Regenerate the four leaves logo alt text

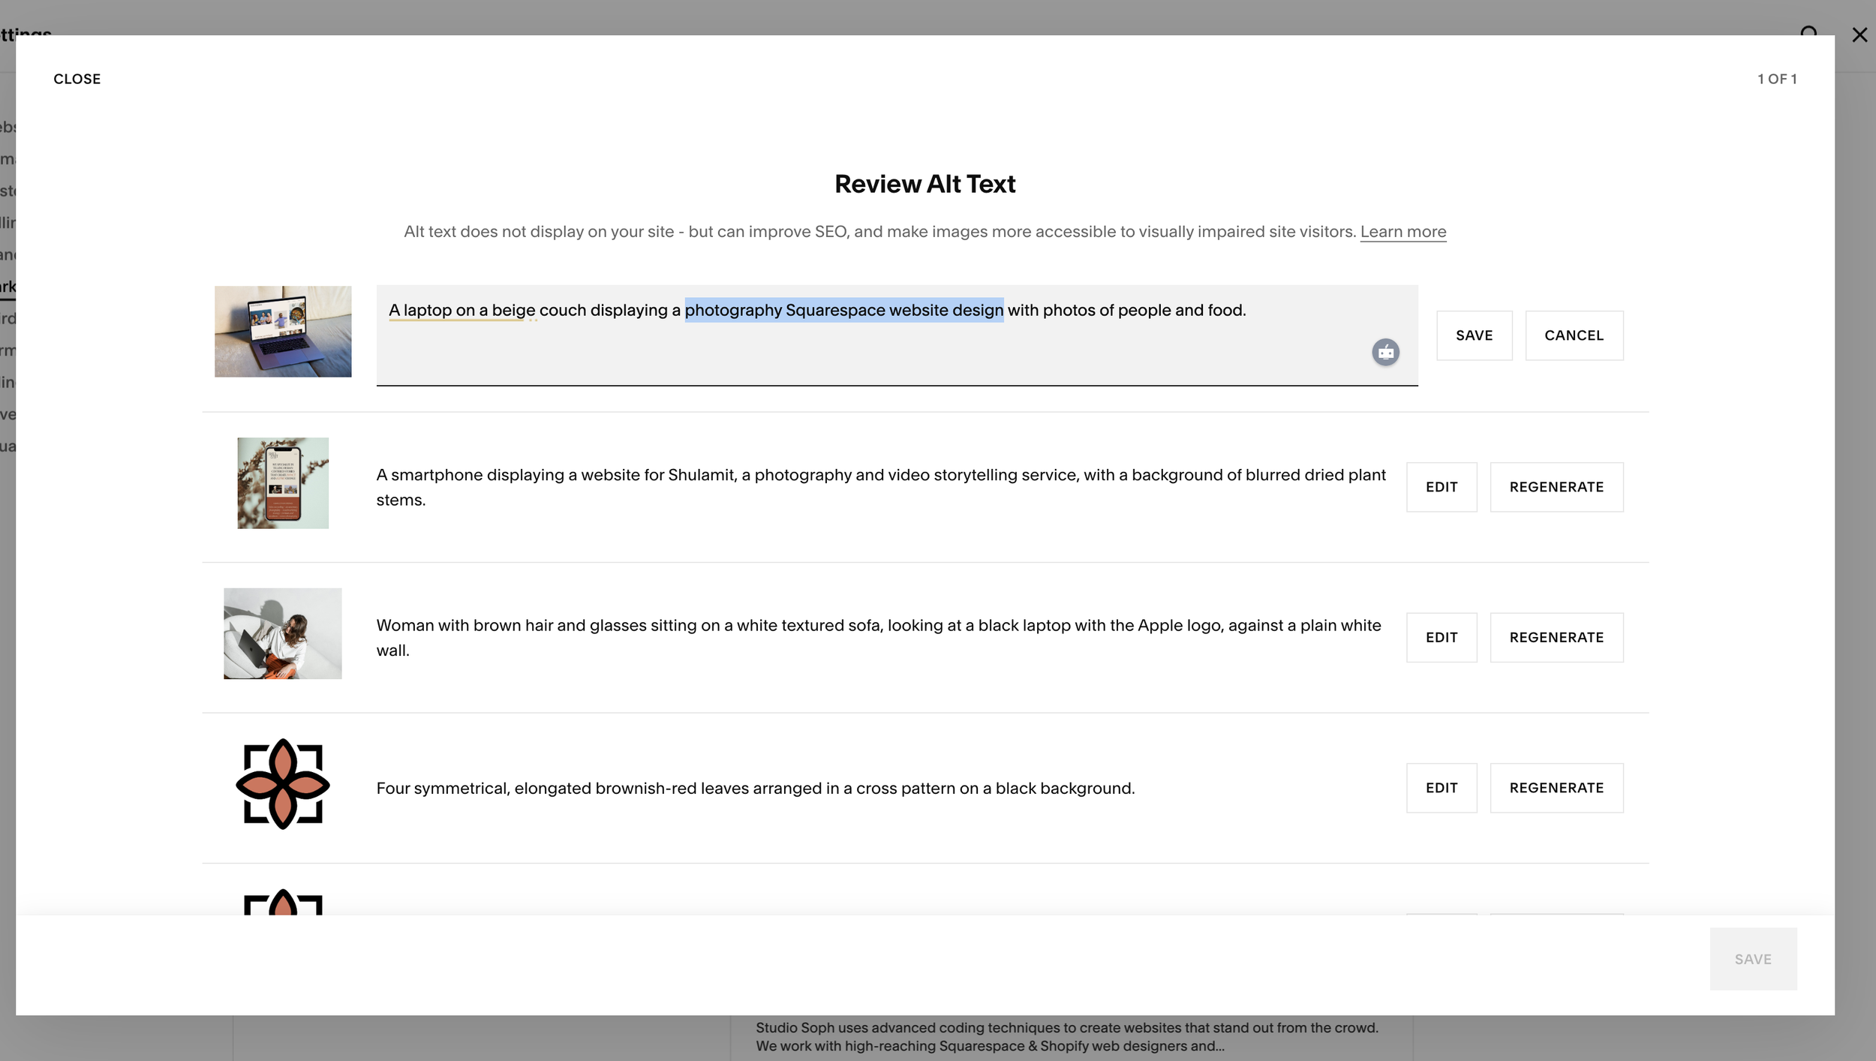1556,788
